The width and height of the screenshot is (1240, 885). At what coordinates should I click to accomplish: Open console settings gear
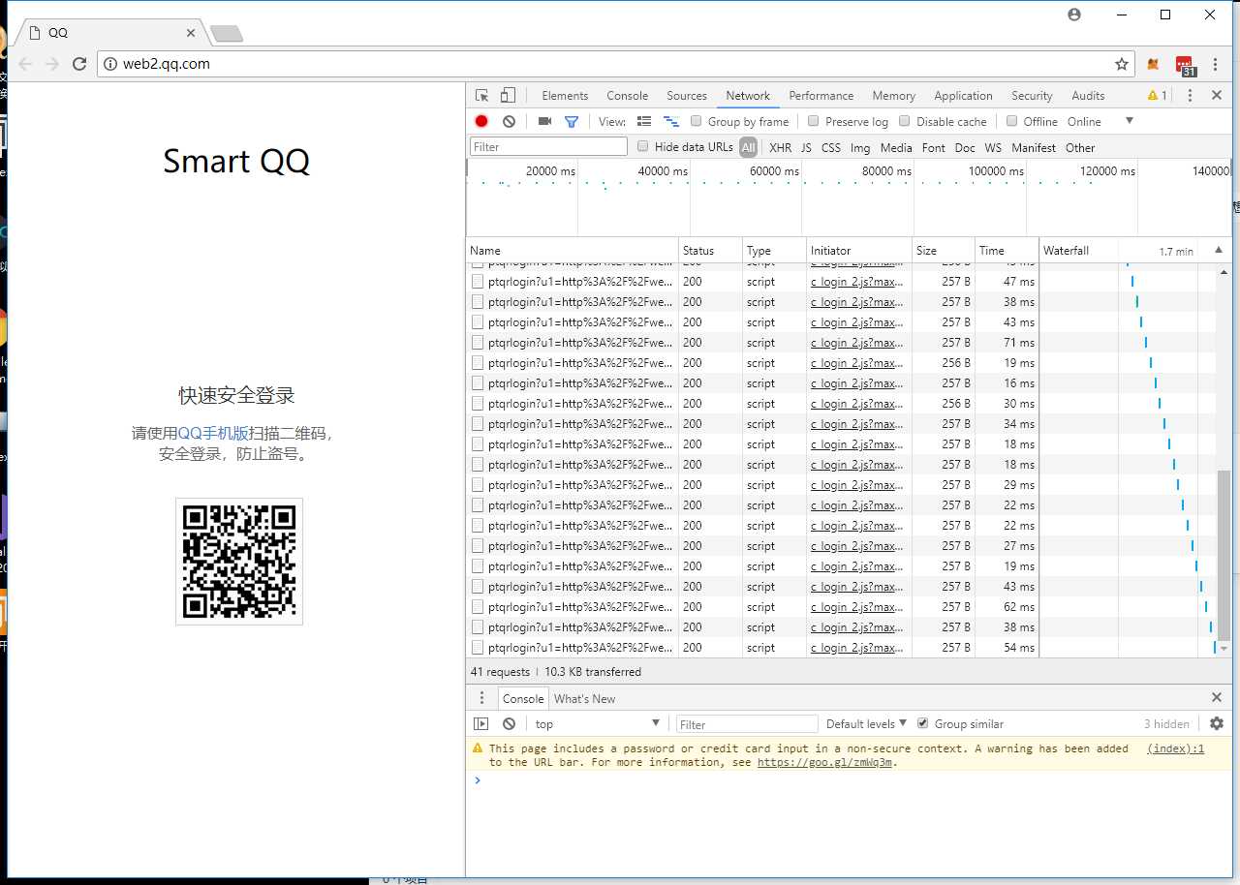pos(1217,723)
